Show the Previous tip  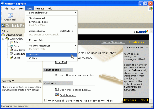click(130, 100)
